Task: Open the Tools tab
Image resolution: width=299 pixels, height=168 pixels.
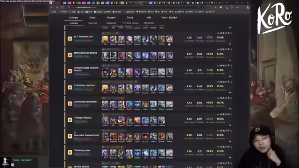Action: click(x=130, y=18)
